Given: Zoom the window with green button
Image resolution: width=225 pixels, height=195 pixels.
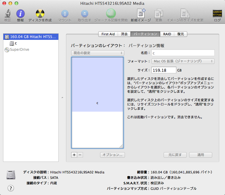Looking at the screenshot, I should click(x=16, y=3).
